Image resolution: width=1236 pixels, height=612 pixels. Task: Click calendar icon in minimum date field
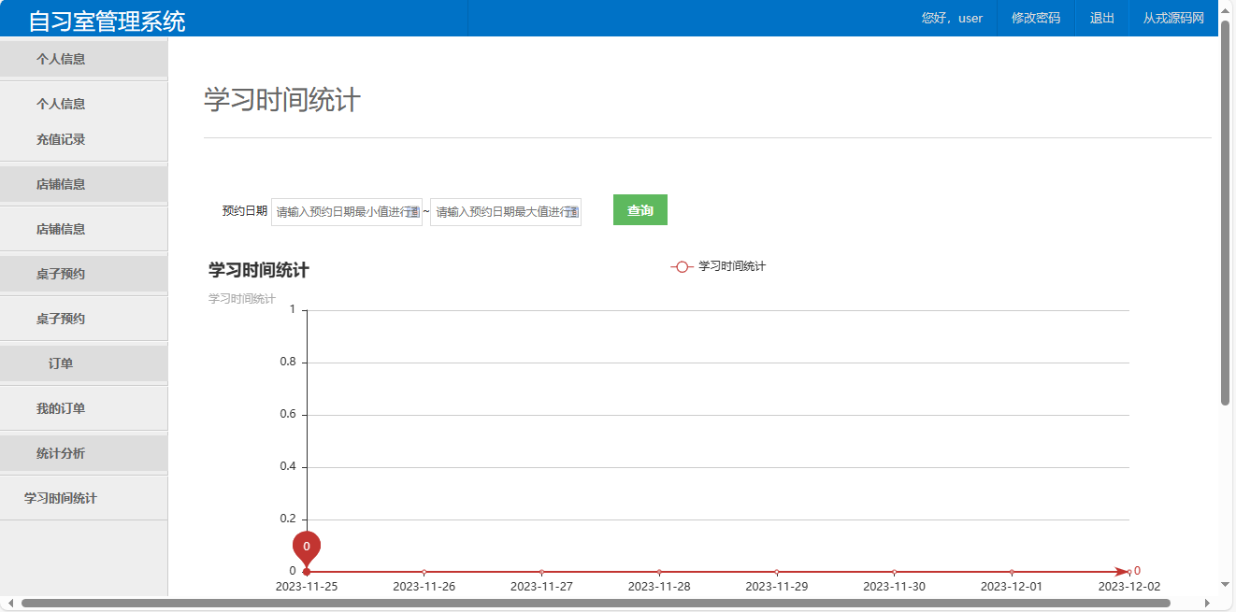click(413, 212)
